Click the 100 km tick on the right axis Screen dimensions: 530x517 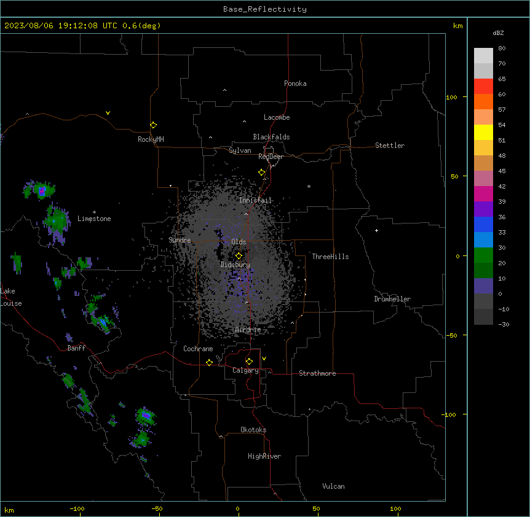pos(465,97)
